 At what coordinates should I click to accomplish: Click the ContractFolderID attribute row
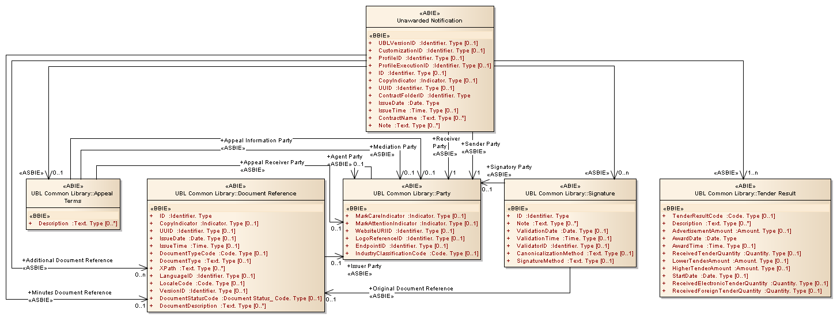[x=424, y=96]
